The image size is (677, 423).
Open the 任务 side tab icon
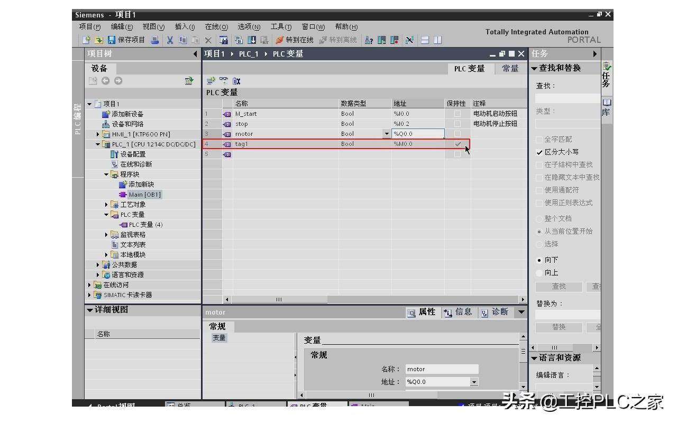pyautogui.click(x=607, y=75)
